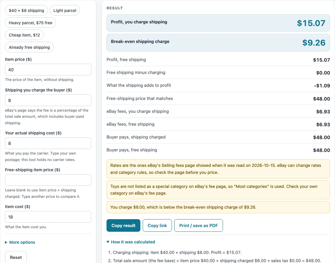The width and height of the screenshot is (335, 263).
Task: Pick the "Cheap item, $12" preset
Action: 24,35
